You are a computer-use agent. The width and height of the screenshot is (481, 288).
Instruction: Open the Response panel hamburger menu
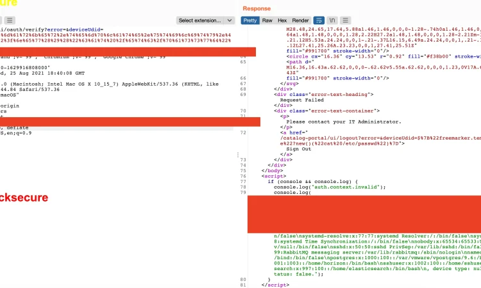click(346, 20)
